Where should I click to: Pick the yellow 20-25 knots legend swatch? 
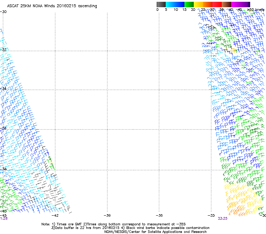(198, 4)
